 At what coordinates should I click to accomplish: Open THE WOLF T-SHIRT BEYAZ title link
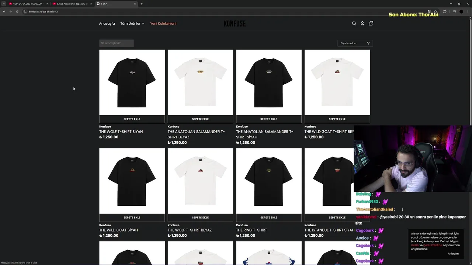[x=190, y=230]
